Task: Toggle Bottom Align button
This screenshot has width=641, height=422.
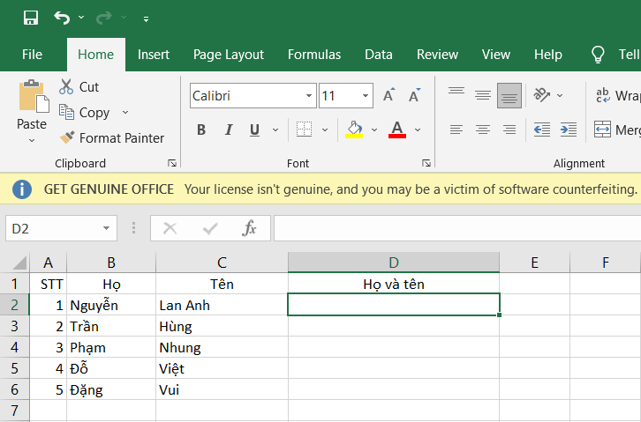Action: [x=509, y=95]
